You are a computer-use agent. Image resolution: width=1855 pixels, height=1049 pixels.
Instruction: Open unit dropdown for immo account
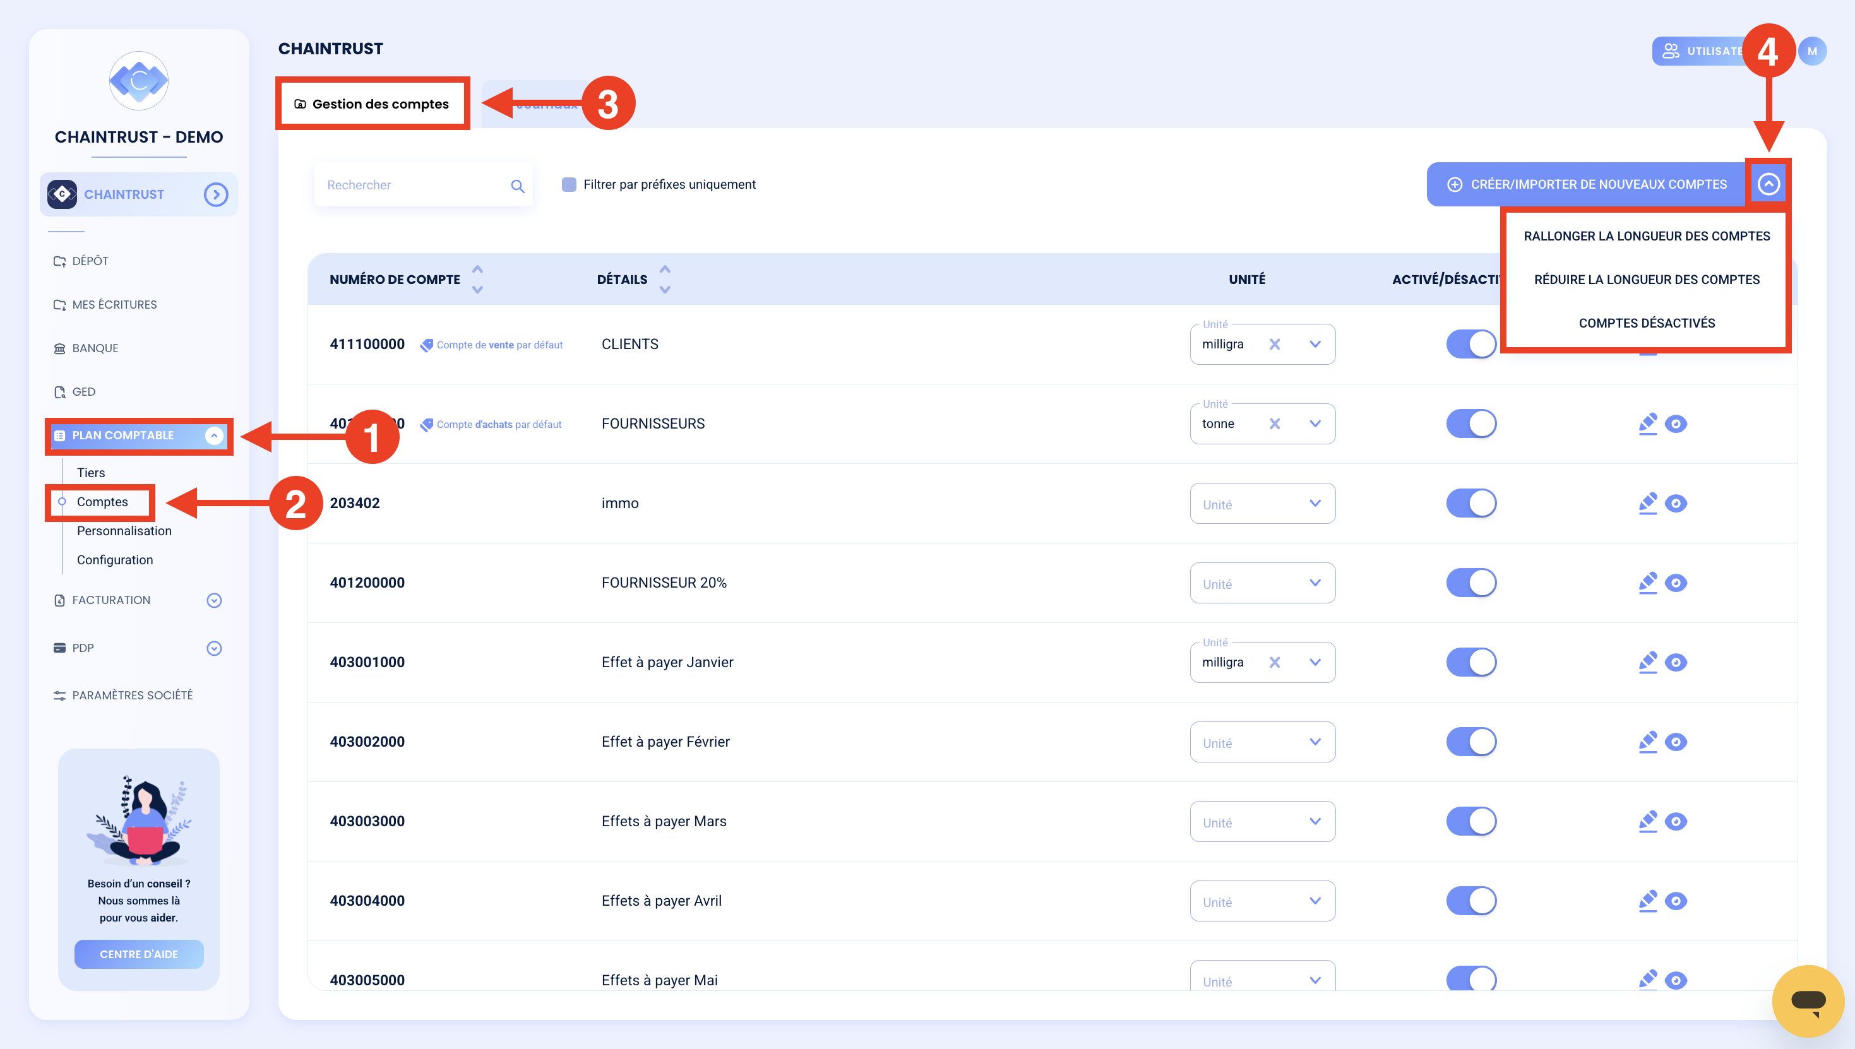point(1262,504)
